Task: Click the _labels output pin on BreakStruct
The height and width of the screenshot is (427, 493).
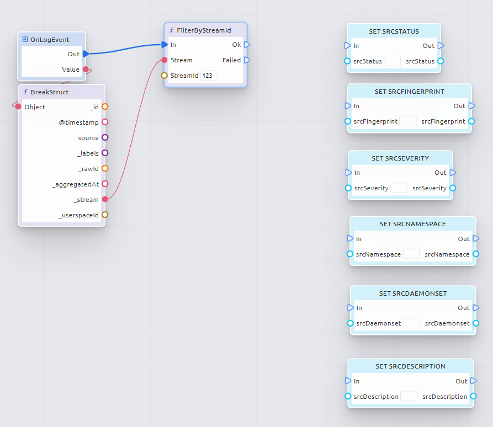Action: point(104,153)
